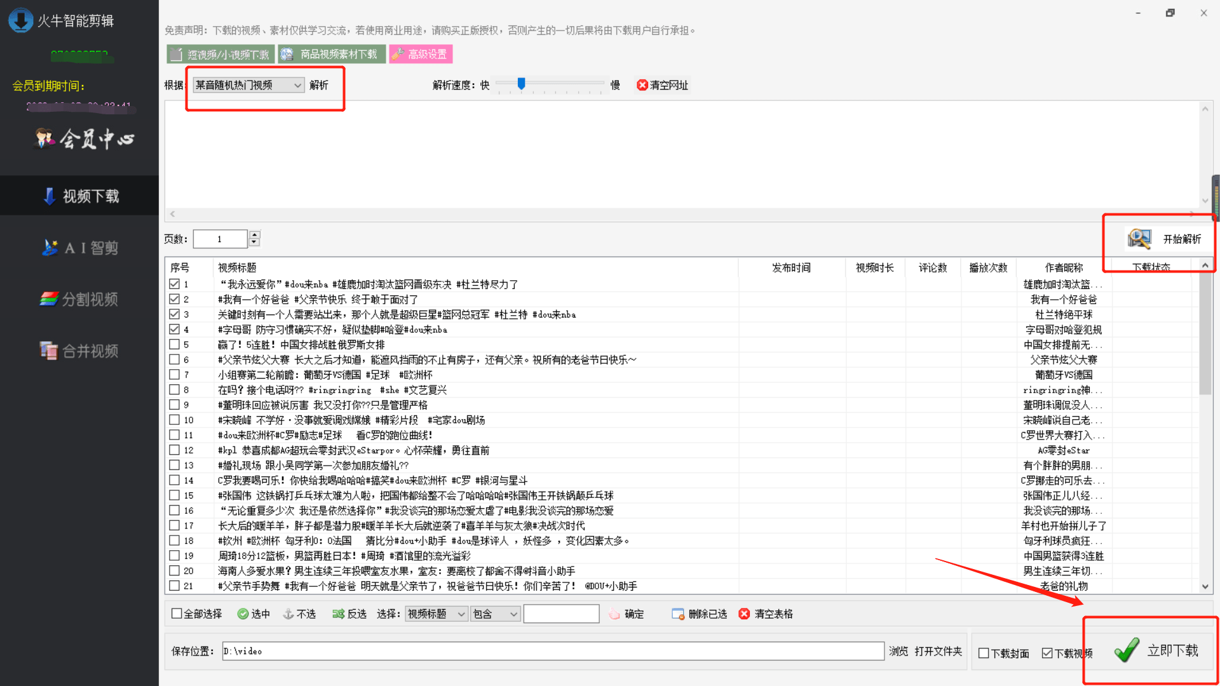Toggle the 下载视频 checkbox
The width and height of the screenshot is (1220, 686).
point(1047,653)
